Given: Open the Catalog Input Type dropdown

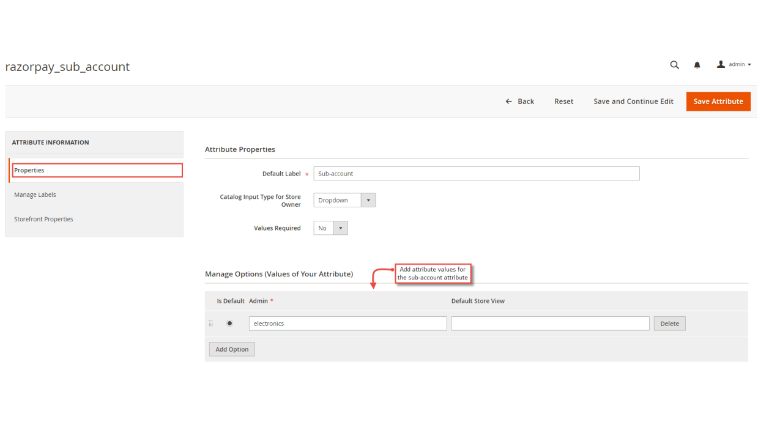Looking at the screenshot, I should click(x=344, y=200).
